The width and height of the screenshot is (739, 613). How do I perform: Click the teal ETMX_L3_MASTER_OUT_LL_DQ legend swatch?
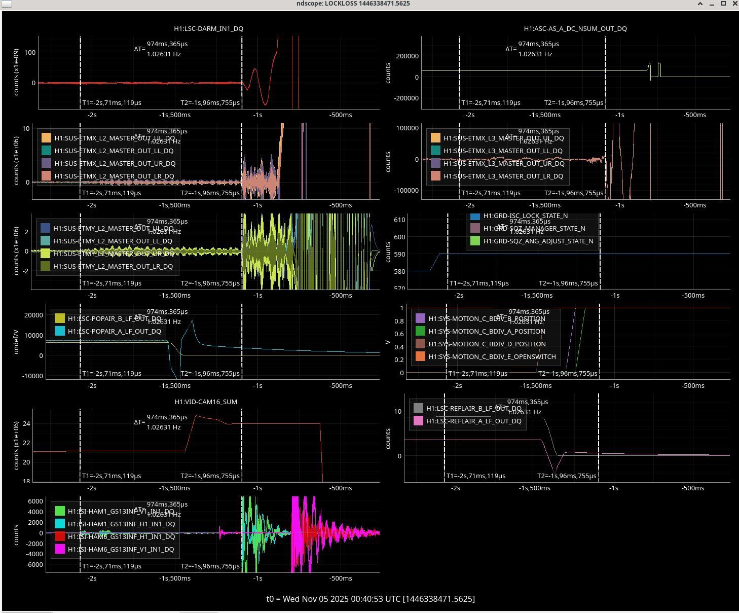(x=435, y=151)
